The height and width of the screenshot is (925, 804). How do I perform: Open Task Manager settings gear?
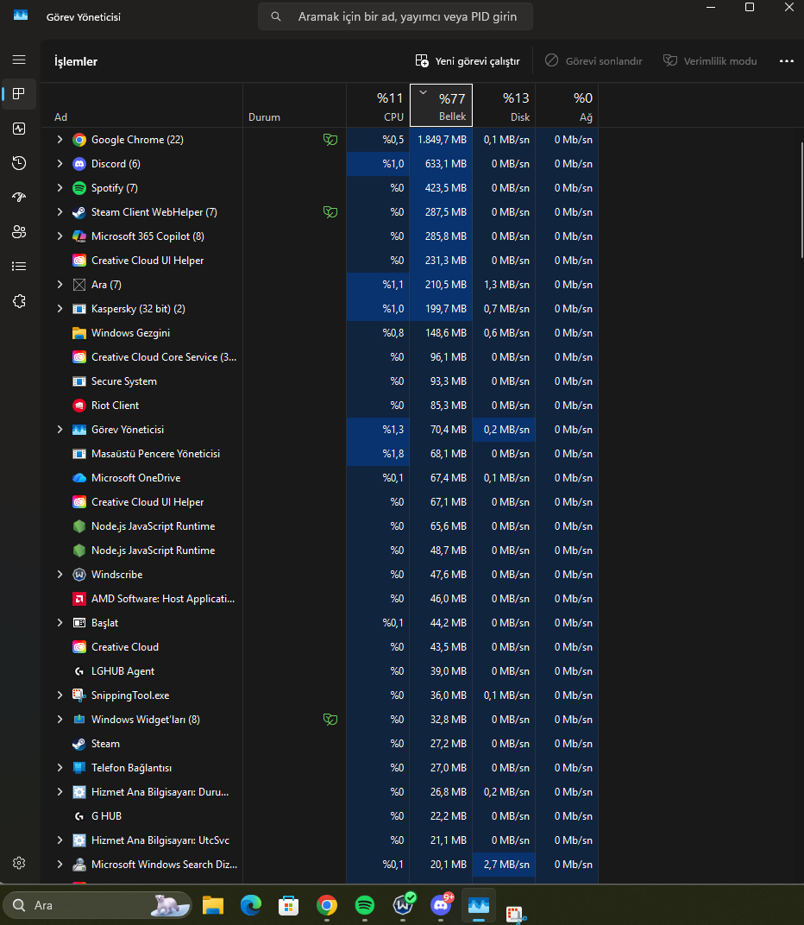19,863
